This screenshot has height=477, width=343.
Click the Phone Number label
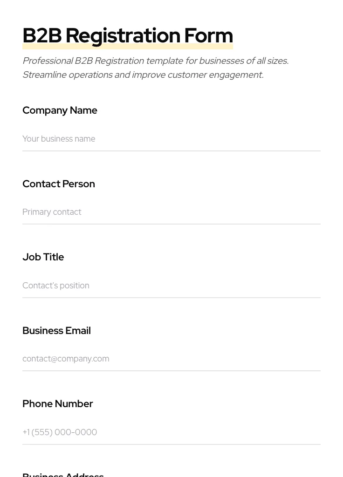click(58, 404)
